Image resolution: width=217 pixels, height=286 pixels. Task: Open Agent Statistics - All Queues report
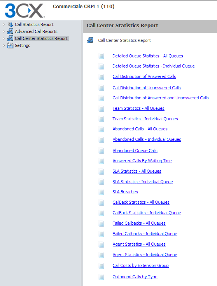click(139, 244)
